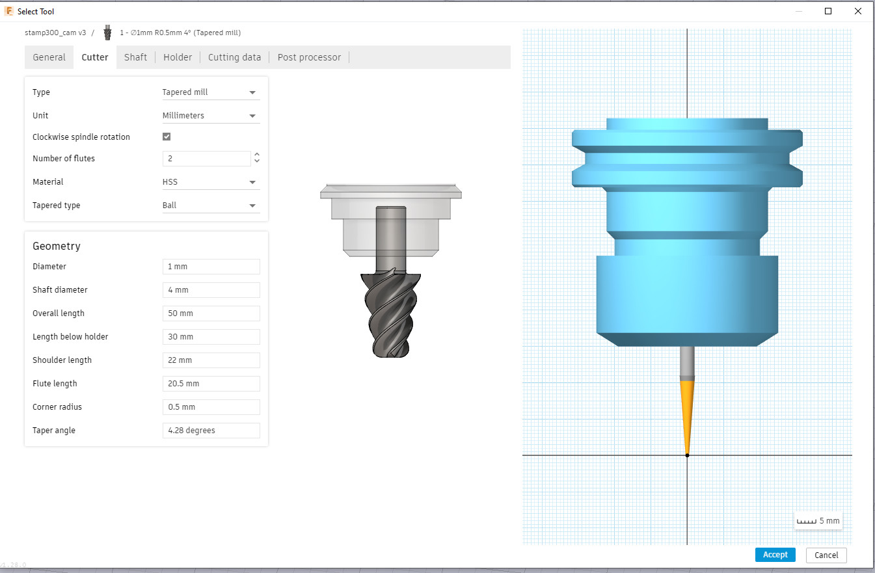Click the tapered mill tool icon in breadcrumb
Image resolution: width=875 pixels, height=573 pixels.
(x=107, y=33)
